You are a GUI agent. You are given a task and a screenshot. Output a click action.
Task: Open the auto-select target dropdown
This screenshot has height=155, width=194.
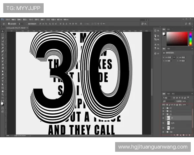point(21,24)
